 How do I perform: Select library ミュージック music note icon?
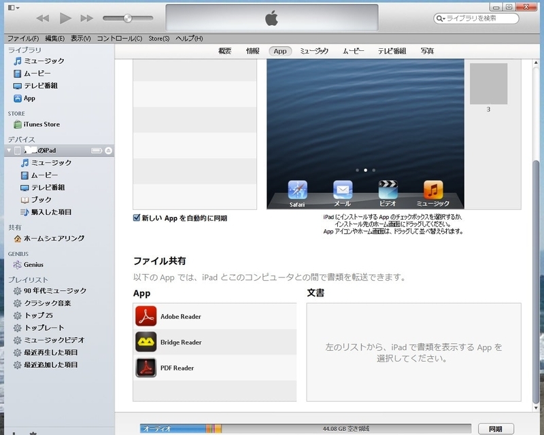coord(18,61)
